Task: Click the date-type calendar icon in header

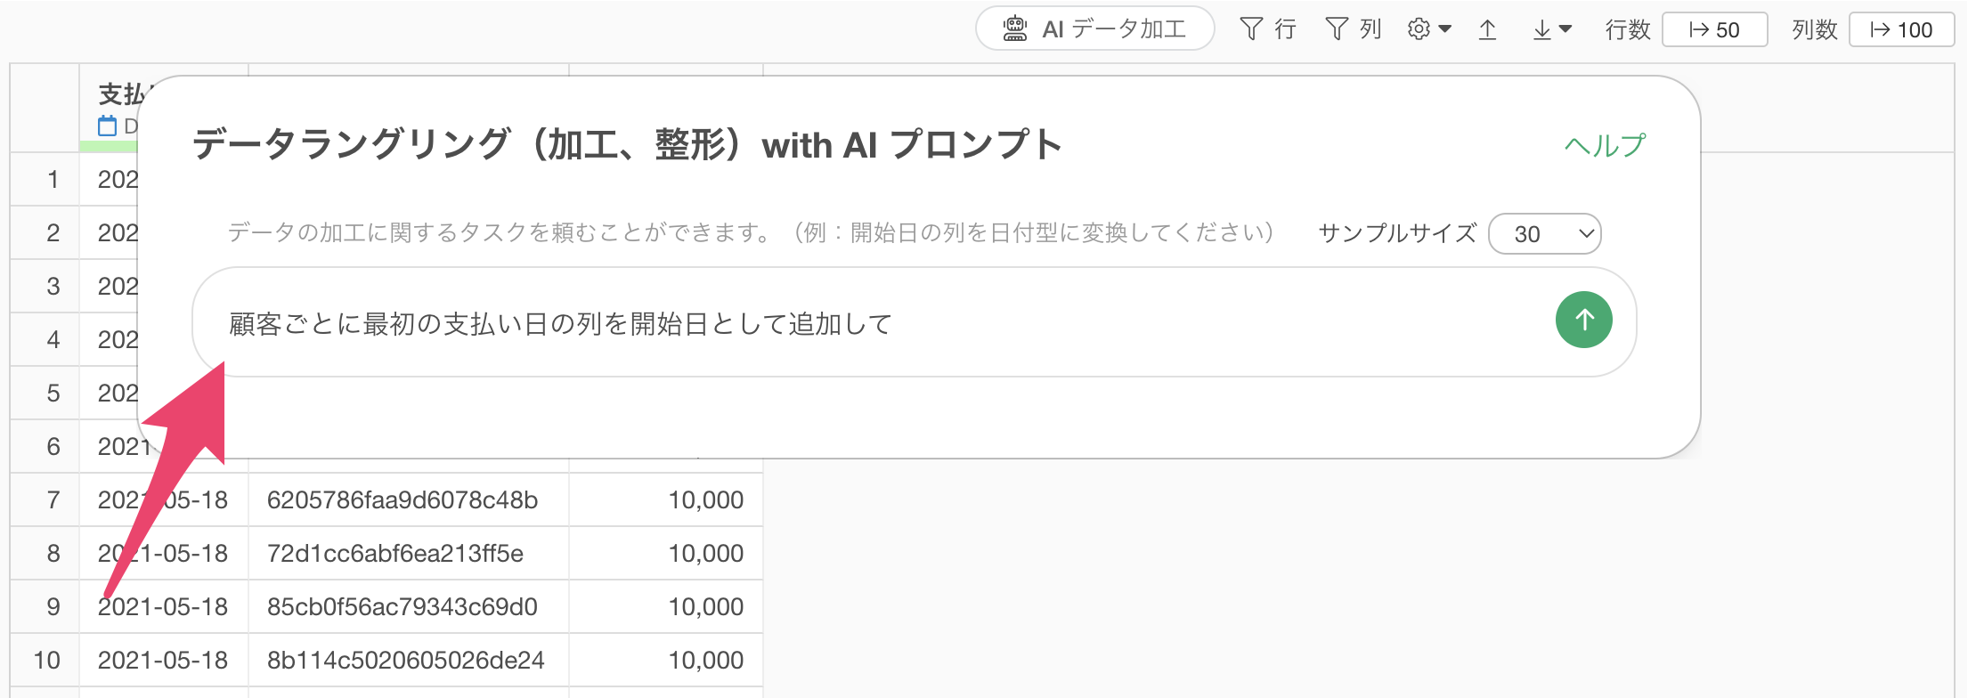Action: [107, 126]
